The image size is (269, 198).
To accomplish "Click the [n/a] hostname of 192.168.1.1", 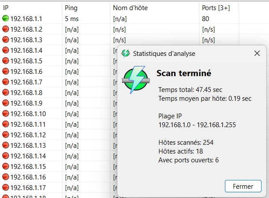I will (x=120, y=19).
